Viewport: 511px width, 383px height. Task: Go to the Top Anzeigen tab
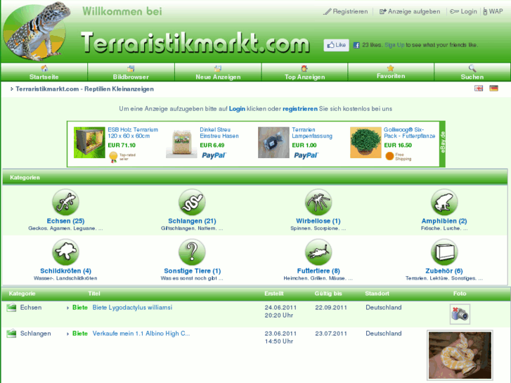point(305,72)
